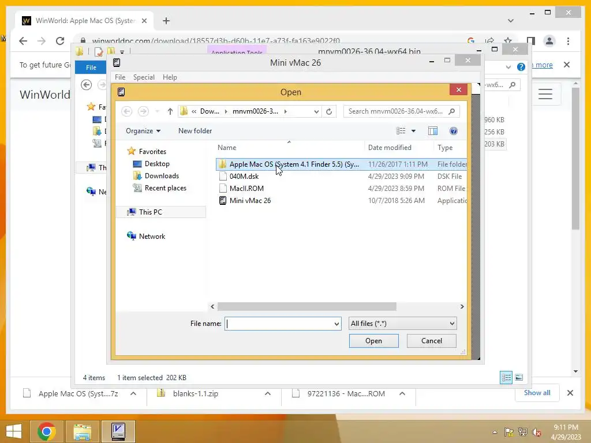Click the Open button
This screenshot has width=591, height=443.
coord(373,341)
